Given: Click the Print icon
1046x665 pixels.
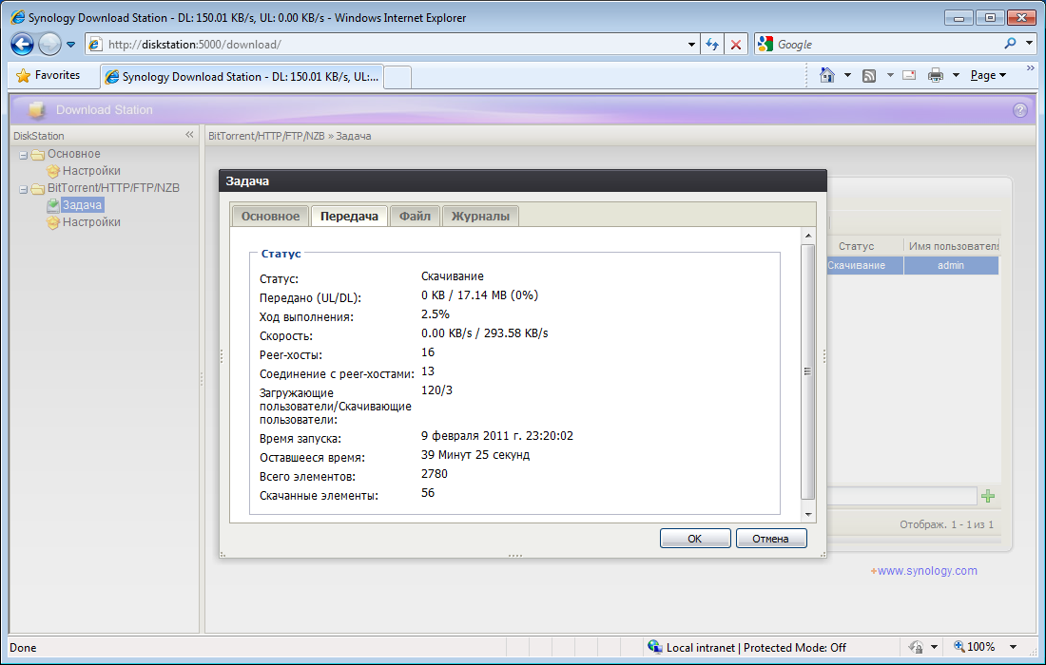Looking at the screenshot, I should (x=936, y=75).
